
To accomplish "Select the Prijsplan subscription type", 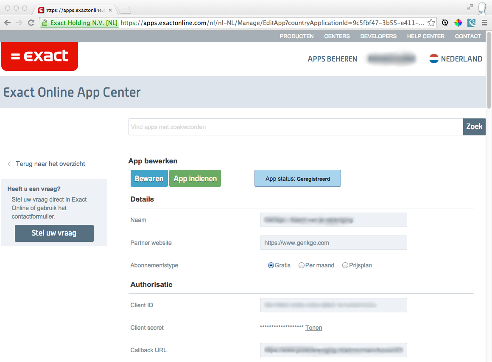I will (x=345, y=265).
